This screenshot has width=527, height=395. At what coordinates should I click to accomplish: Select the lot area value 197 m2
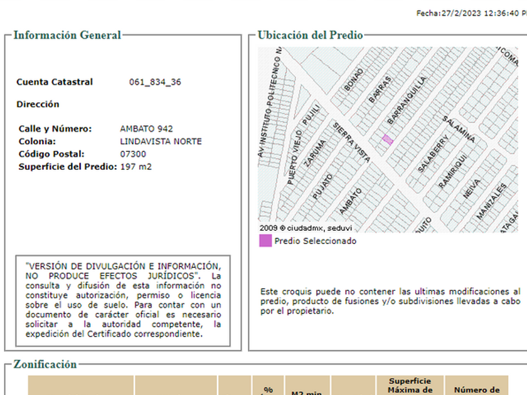(x=136, y=167)
